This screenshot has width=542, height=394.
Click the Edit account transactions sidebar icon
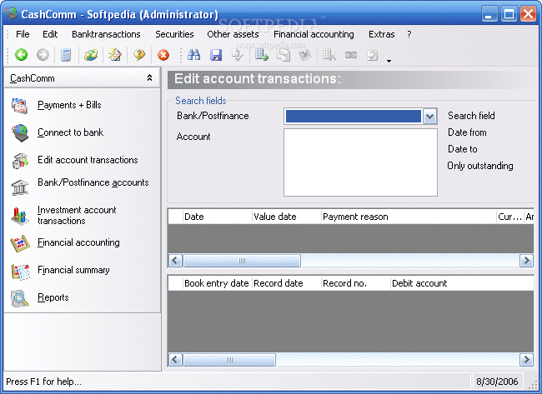point(20,161)
